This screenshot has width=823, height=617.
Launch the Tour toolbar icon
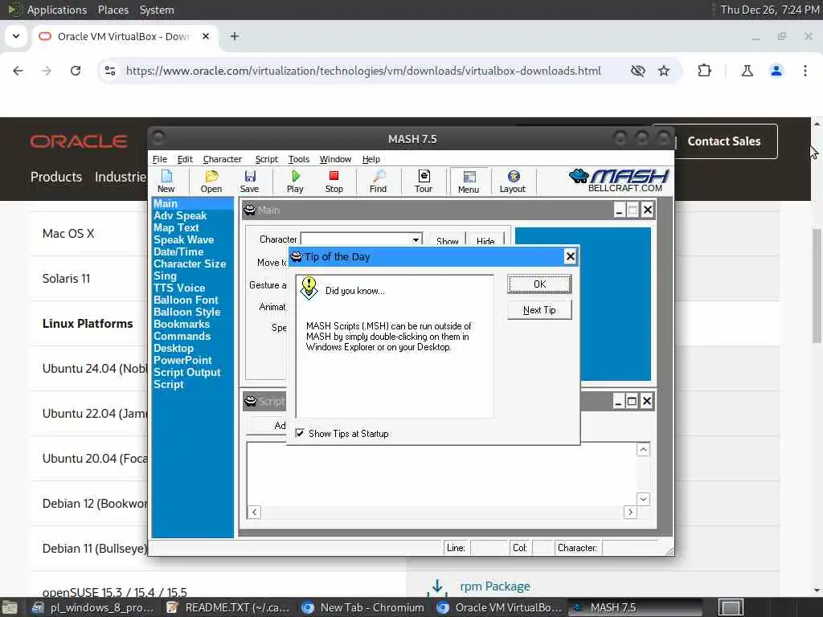(x=424, y=181)
